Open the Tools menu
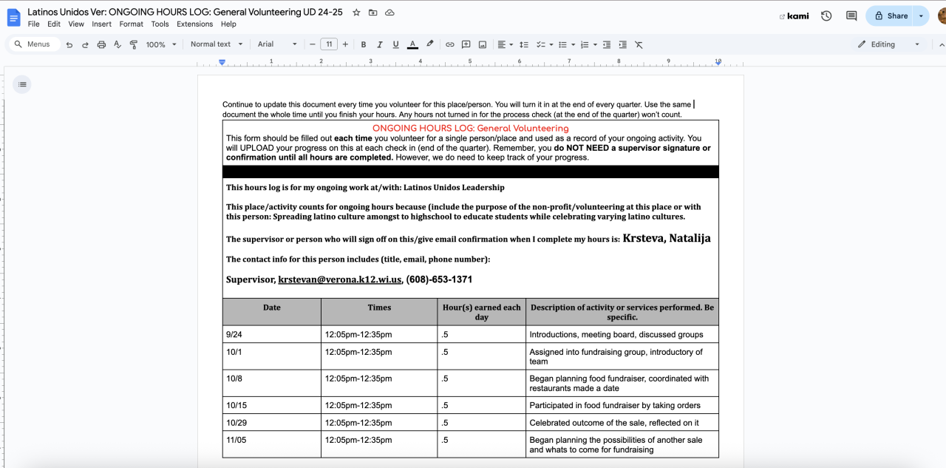 coord(160,24)
